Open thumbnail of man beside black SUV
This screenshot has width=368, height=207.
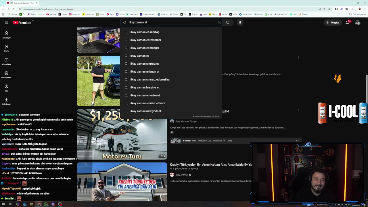tap(99, 81)
